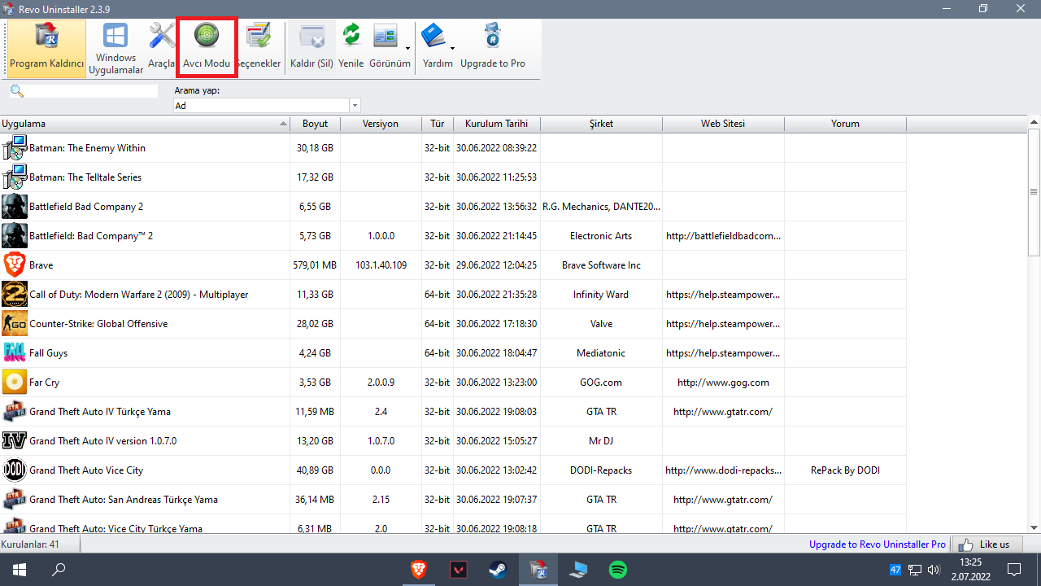Open the Program Kaldırıcı uninstaller view
Image resolution: width=1041 pixels, height=586 pixels.
pyautogui.click(x=47, y=49)
